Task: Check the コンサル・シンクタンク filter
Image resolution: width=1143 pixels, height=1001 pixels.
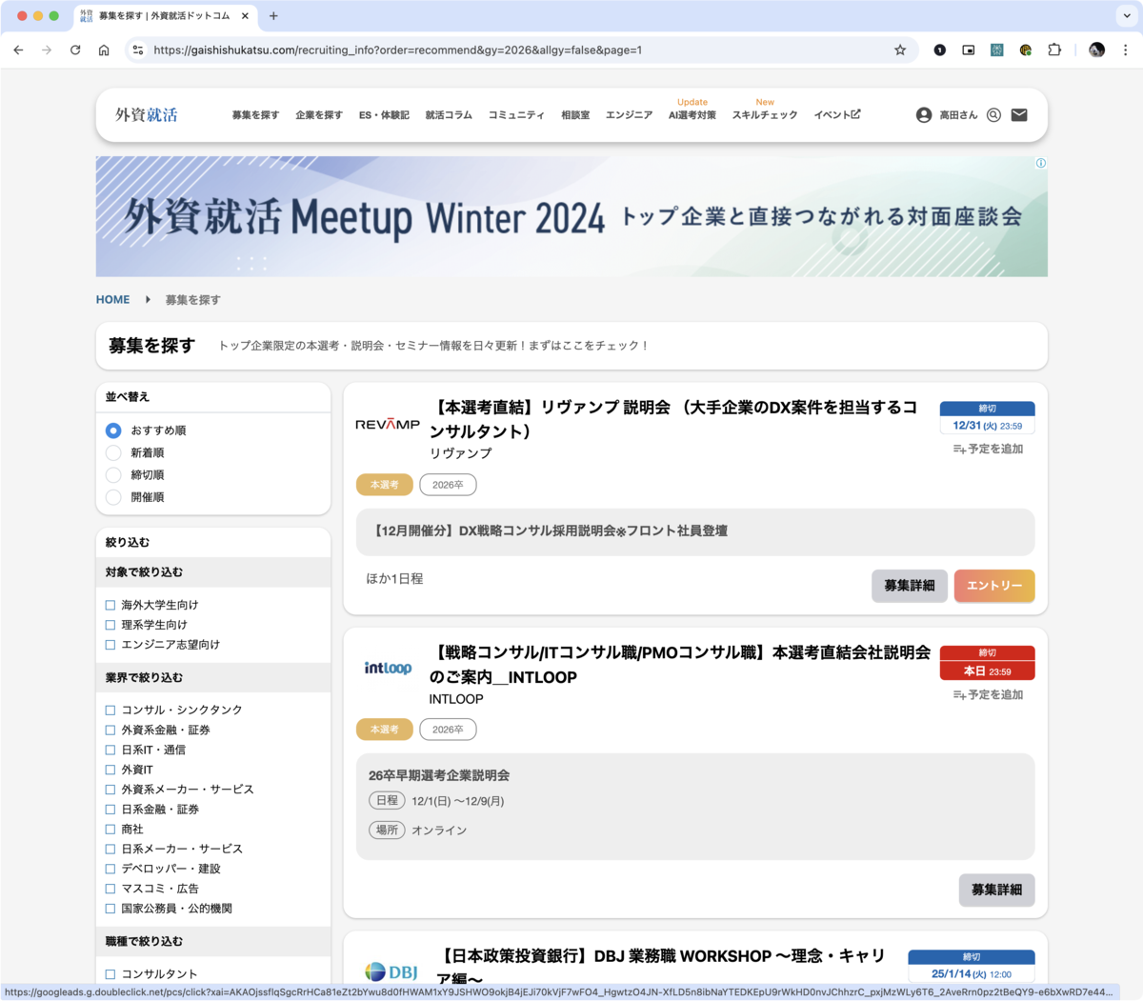Action: [110, 710]
